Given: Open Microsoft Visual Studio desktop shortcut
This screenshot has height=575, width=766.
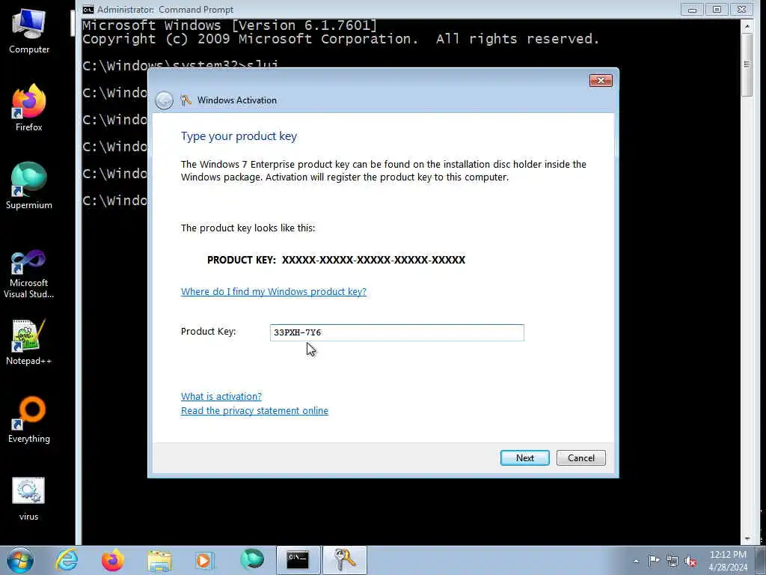Looking at the screenshot, I should tap(29, 274).
